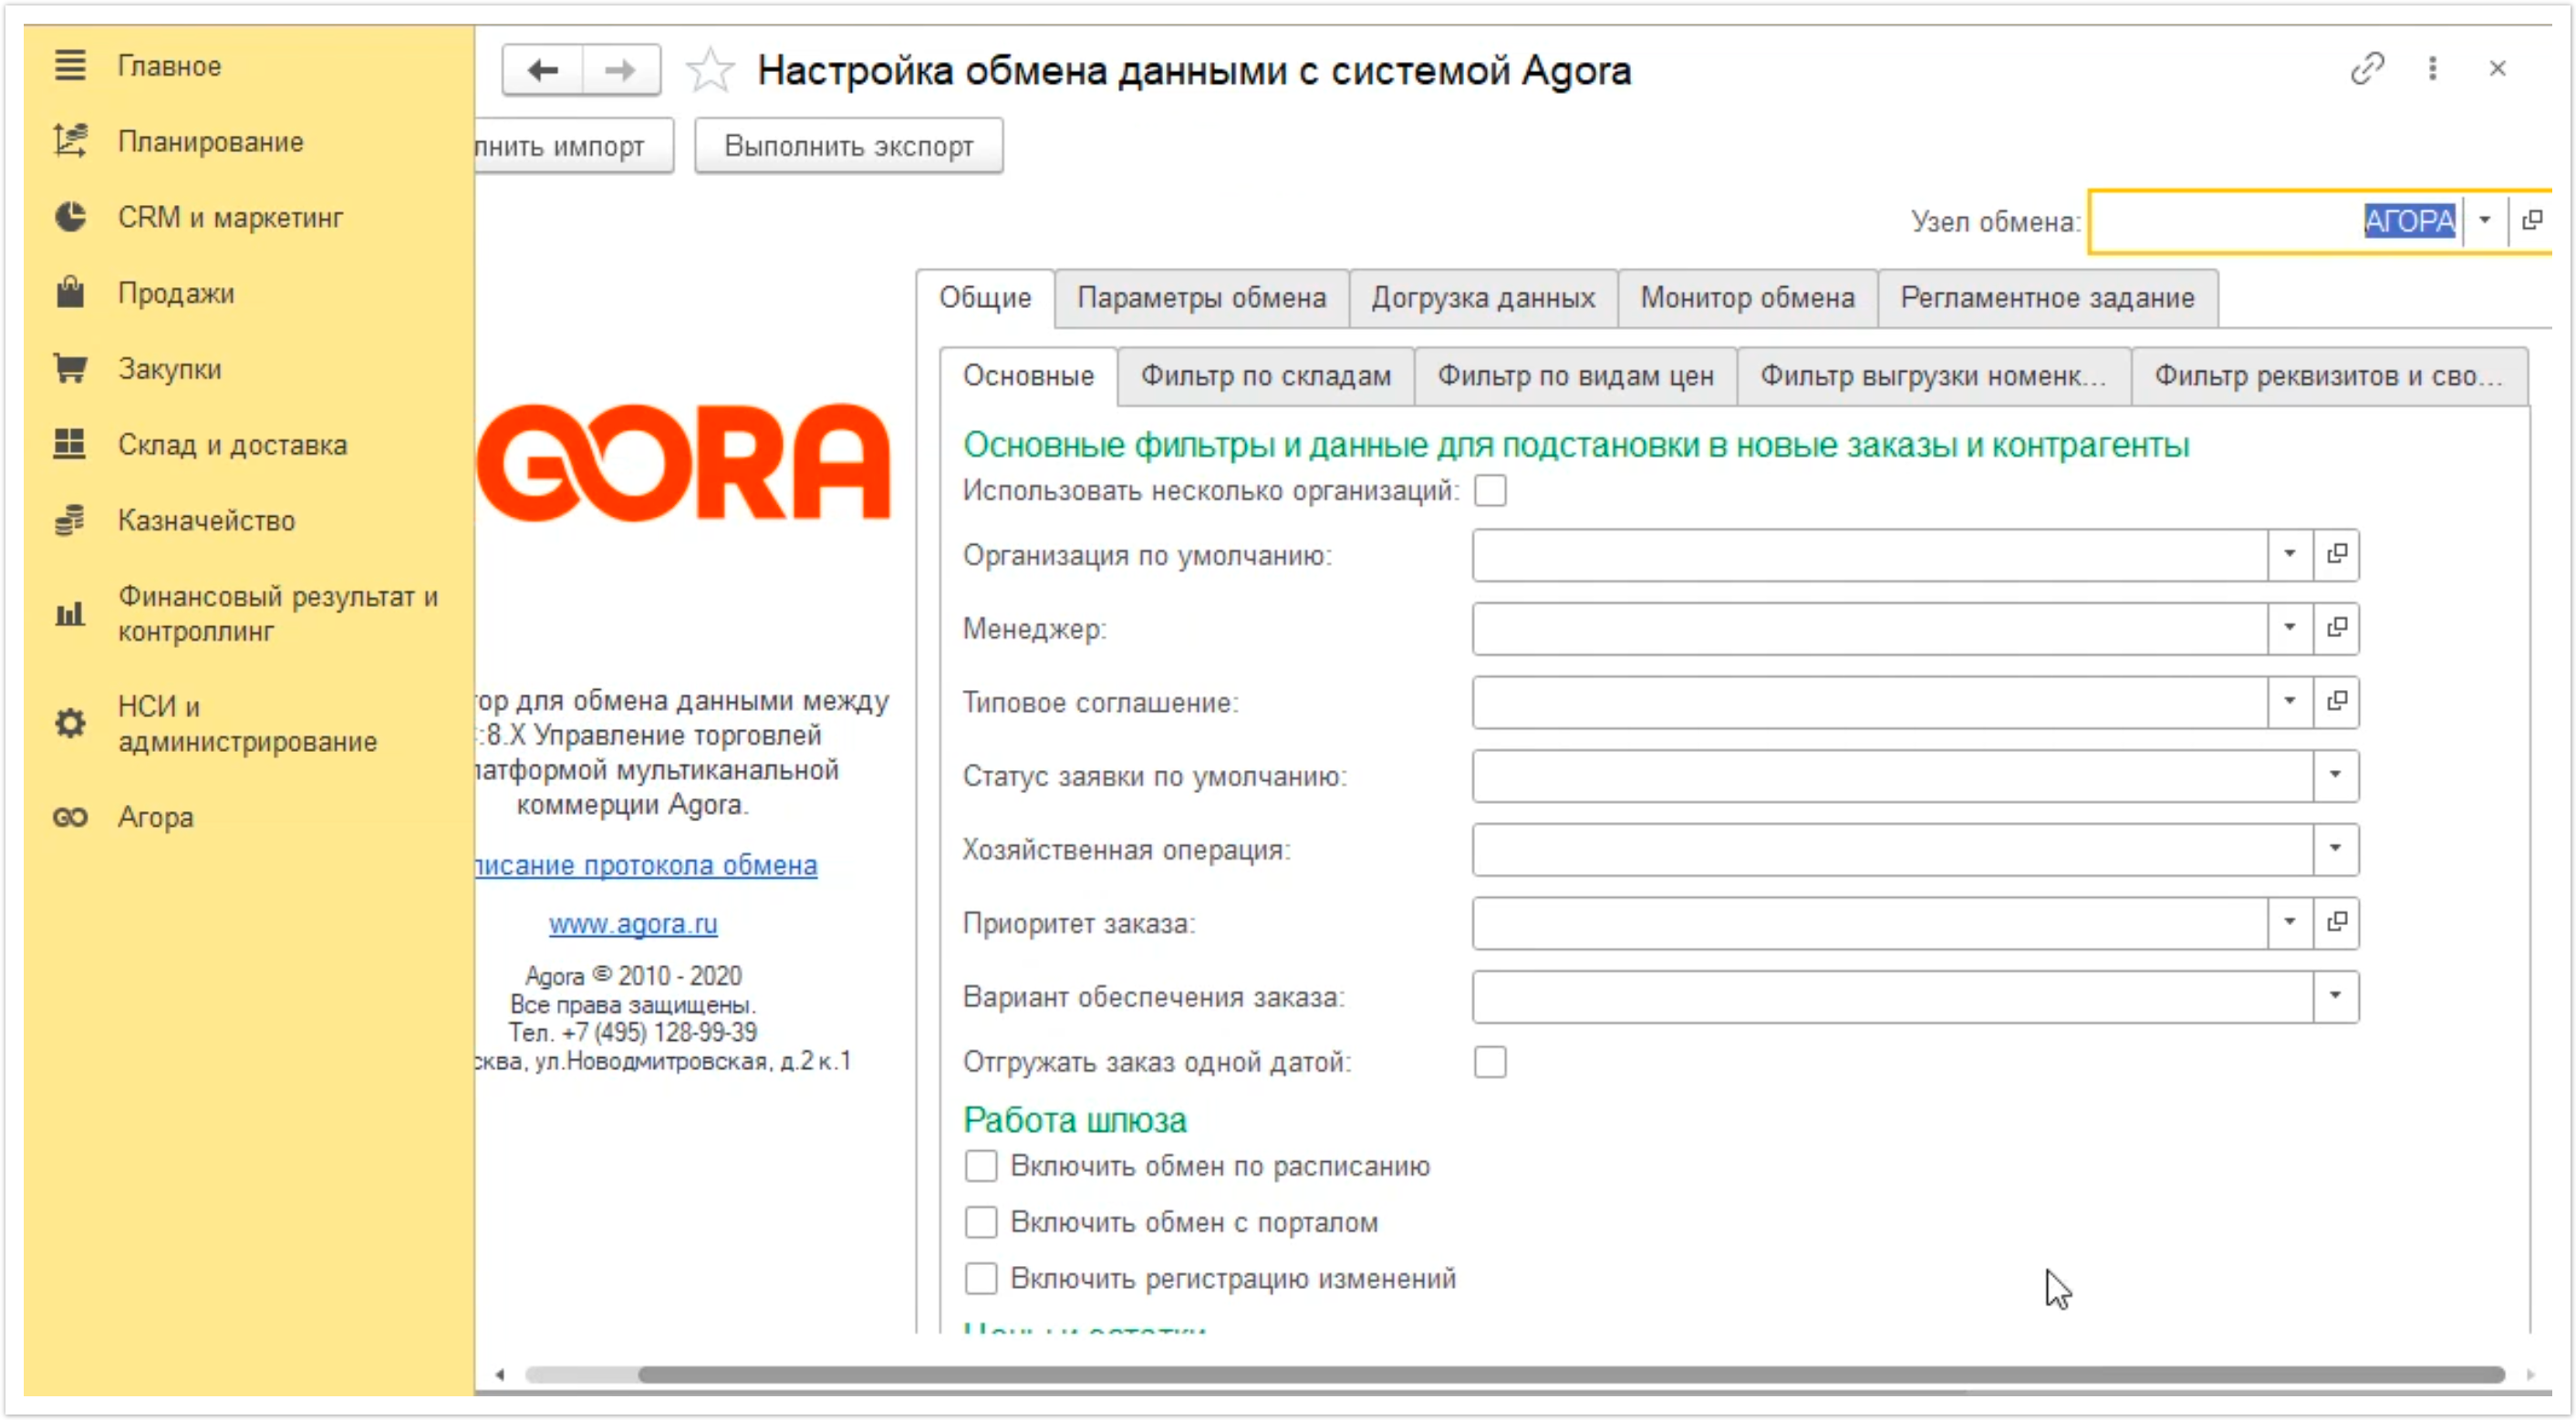Open Фильтр по складам subtab
This screenshot has height=1420, width=2576.
pos(1265,376)
